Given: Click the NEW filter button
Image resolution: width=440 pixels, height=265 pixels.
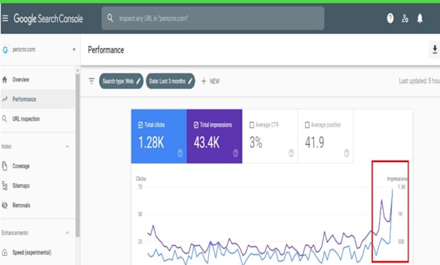Looking at the screenshot, I should click(210, 81).
